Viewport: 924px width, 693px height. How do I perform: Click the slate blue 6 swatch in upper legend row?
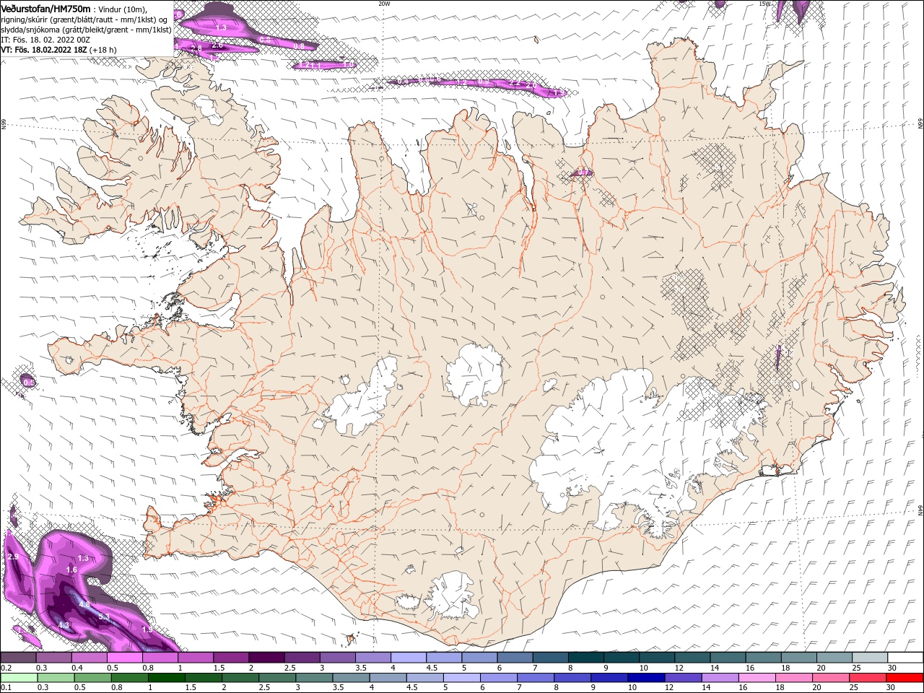[515, 658]
